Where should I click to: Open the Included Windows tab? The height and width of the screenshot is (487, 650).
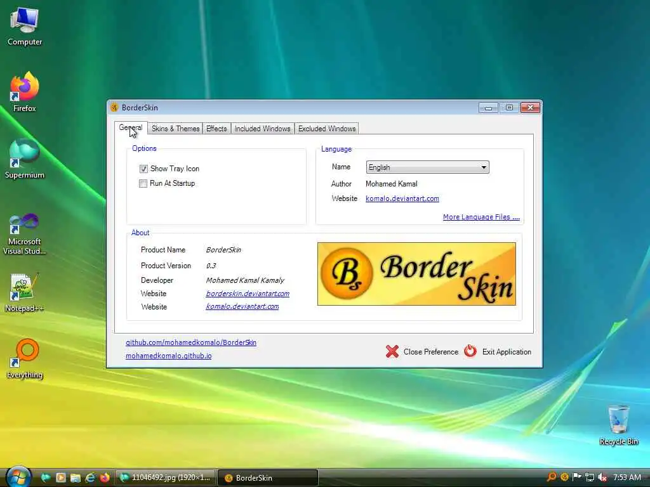262,129
